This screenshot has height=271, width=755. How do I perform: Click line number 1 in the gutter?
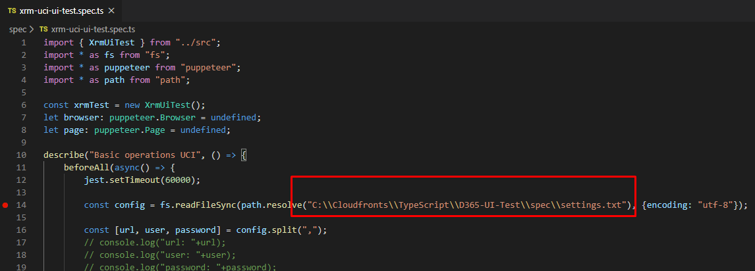[x=24, y=42]
